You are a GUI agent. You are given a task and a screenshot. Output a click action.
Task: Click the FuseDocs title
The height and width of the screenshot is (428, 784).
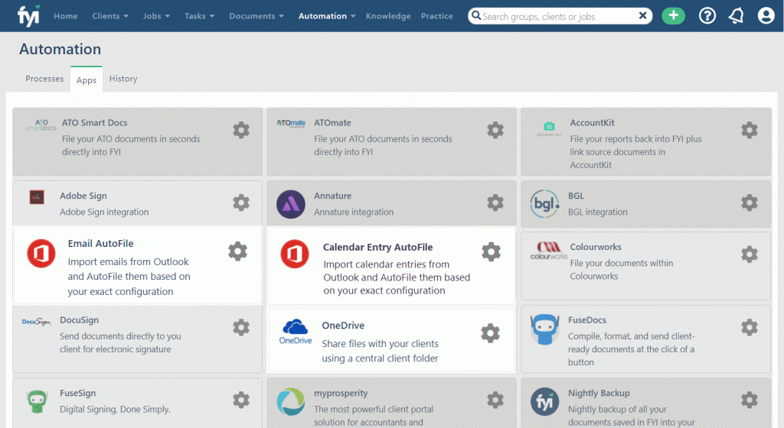coord(587,320)
